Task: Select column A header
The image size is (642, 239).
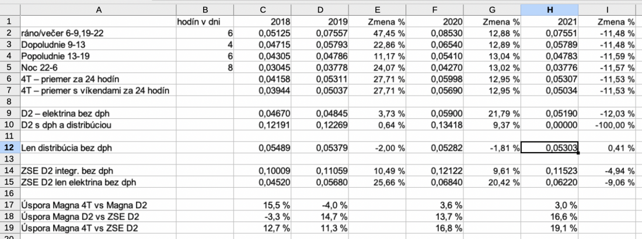Action: pos(98,10)
